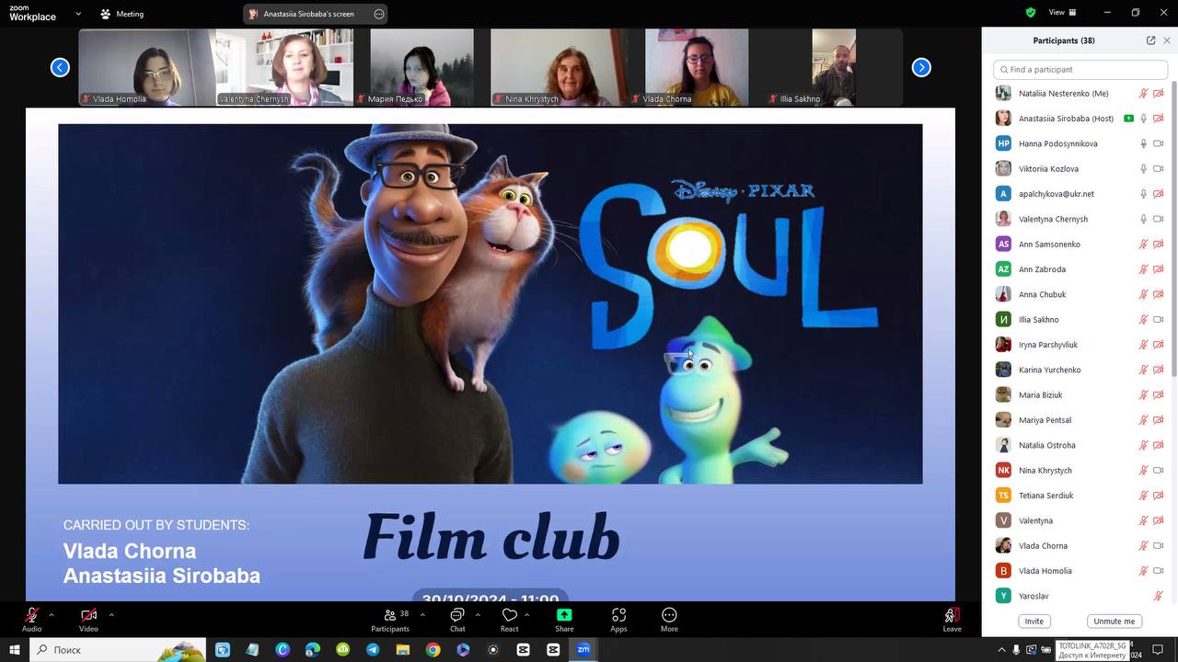1178x662 pixels.
Task: Expand audio options chevron
Action: tap(52, 614)
